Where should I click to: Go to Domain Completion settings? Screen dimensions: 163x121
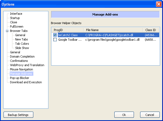[x=22, y=56]
